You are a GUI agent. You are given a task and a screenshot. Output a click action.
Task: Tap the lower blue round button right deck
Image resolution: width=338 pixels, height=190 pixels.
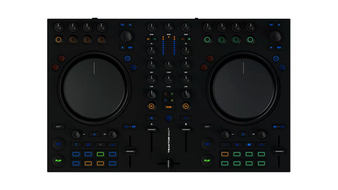point(282,68)
